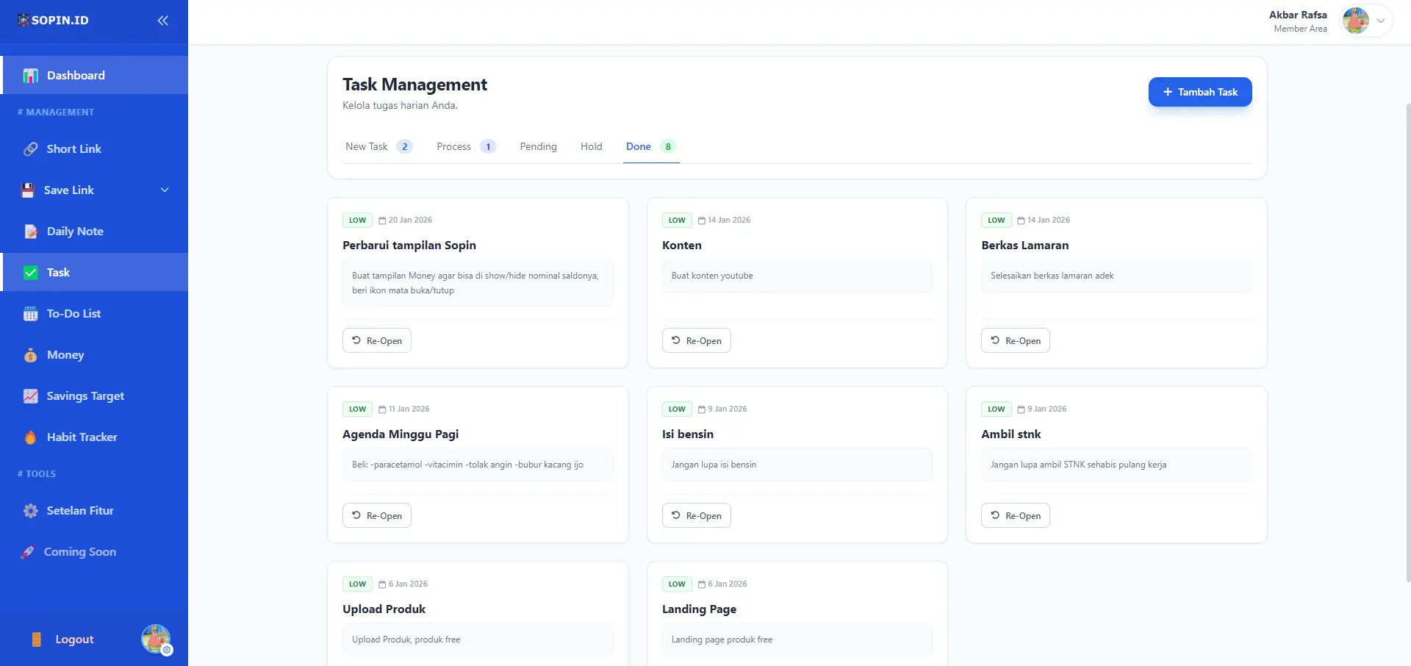Expand the Save Link submenu chevron
This screenshot has width=1411, height=666.
pyautogui.click(x=165, y=190)
